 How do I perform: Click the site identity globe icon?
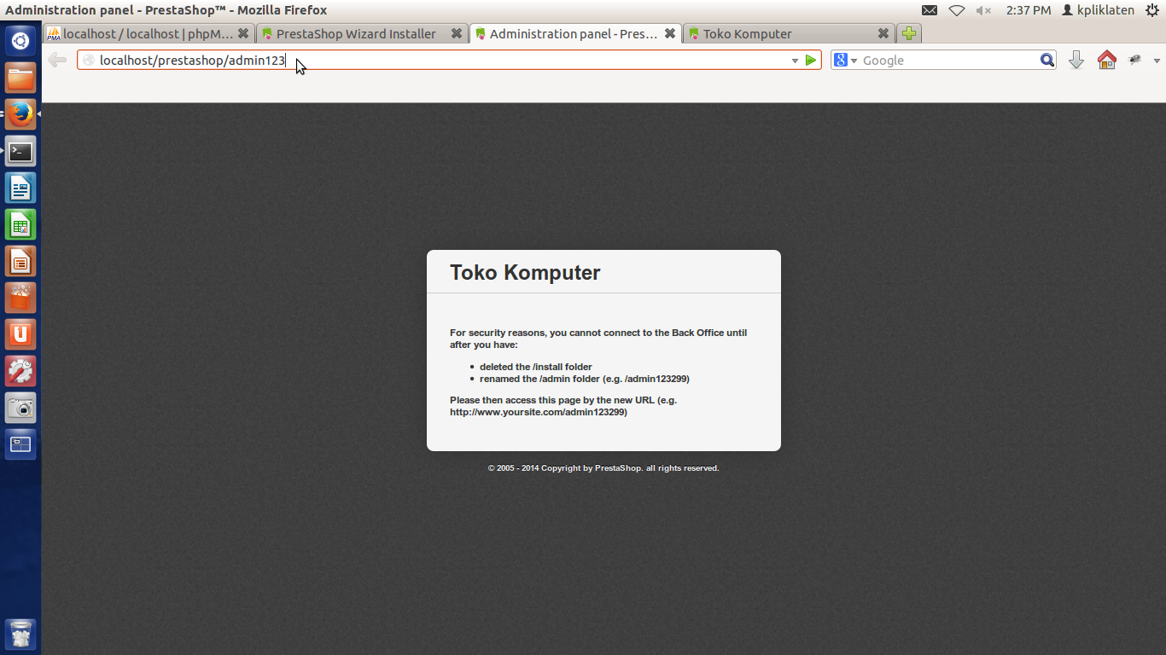[88, 61]
